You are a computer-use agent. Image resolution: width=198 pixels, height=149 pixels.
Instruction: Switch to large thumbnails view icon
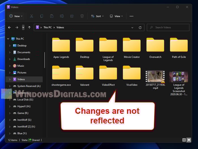[x=189, y=140]
